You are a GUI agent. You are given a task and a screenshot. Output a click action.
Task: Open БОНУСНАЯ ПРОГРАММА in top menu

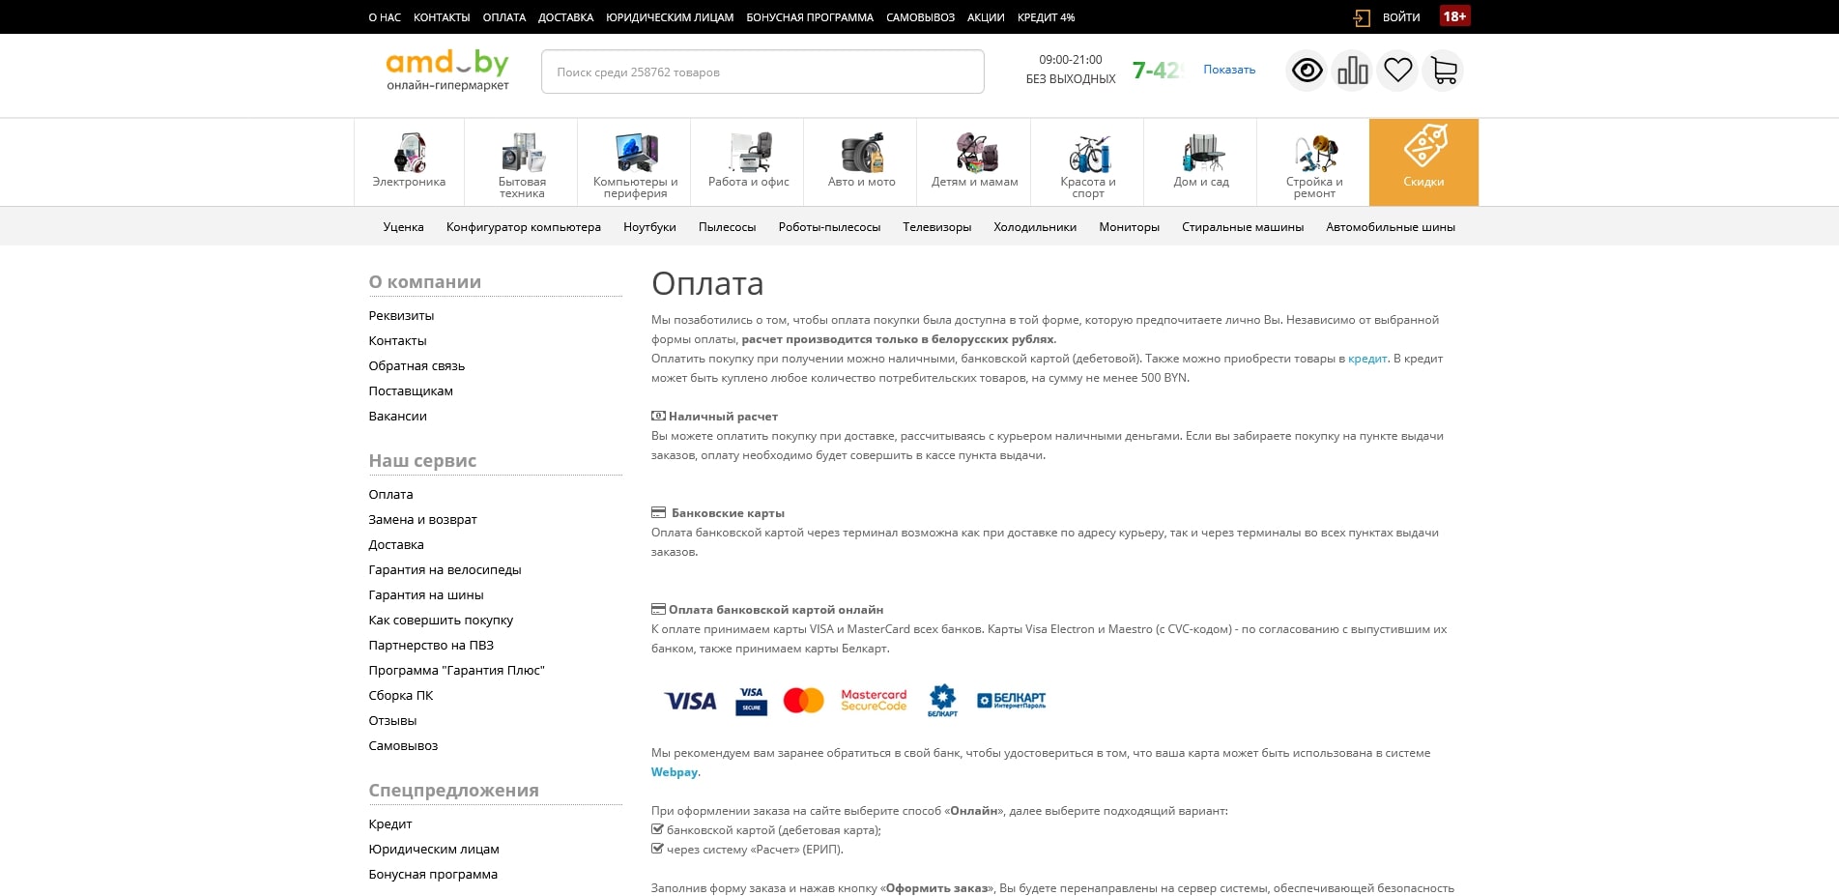[809, 17]
